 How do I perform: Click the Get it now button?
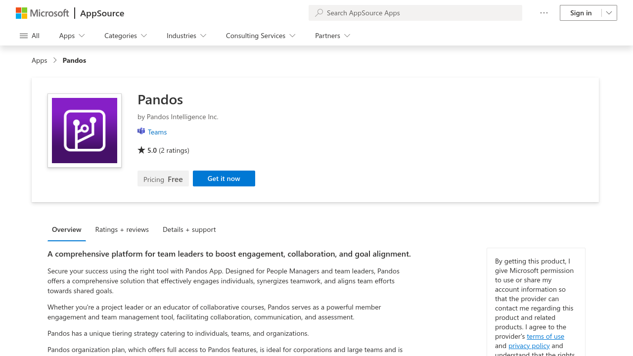(224, 178)
